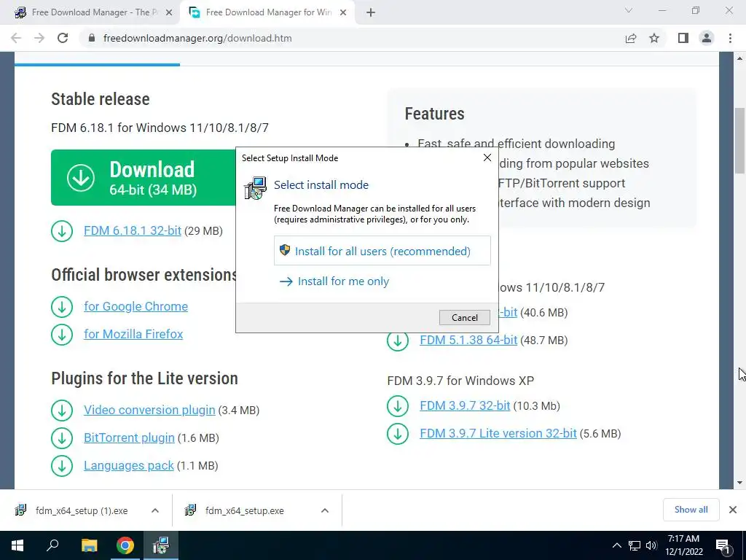The height and width of the screenshot is (560, 746).
Task: Show hidden system tray icons
Action: (616, 545)
